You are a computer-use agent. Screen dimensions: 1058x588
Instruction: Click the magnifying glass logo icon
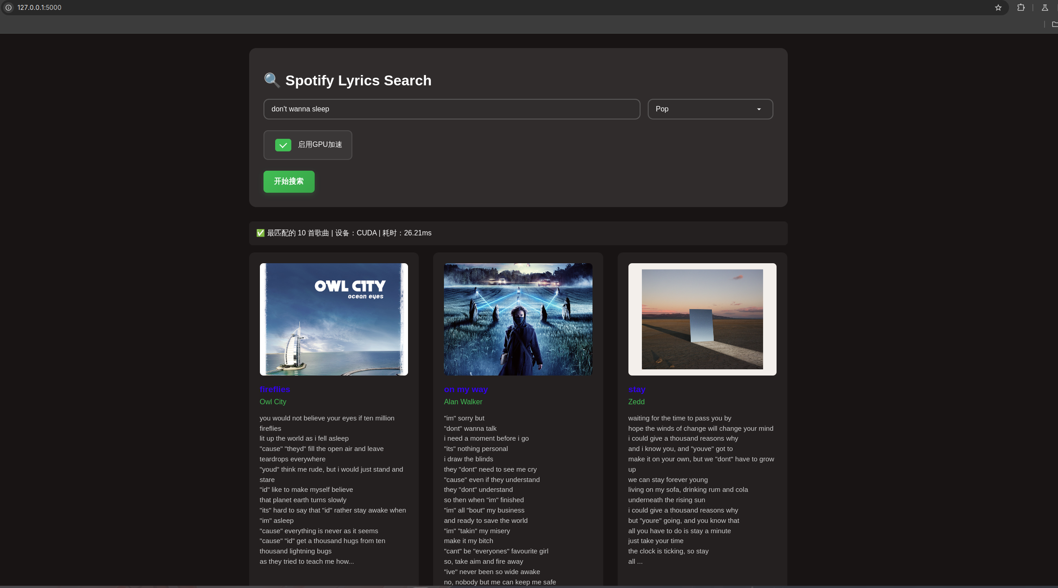pos(272,80)
